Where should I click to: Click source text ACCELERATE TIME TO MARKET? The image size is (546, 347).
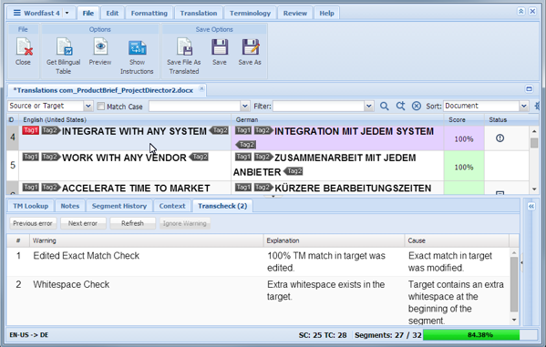coord(136,188)
